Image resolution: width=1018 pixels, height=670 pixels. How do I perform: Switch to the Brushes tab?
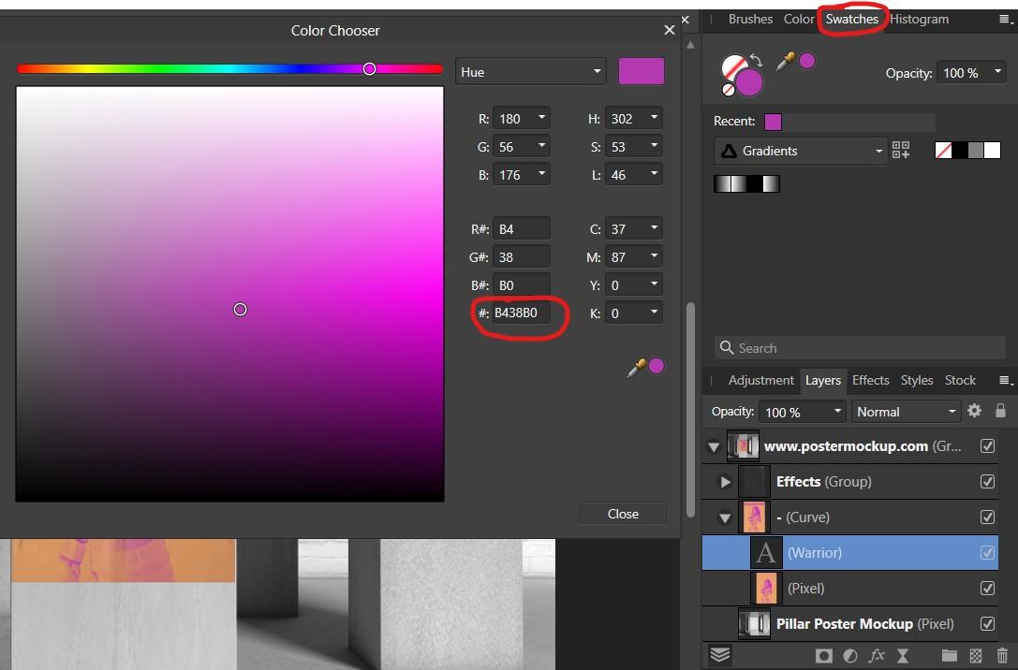[749, 19]
